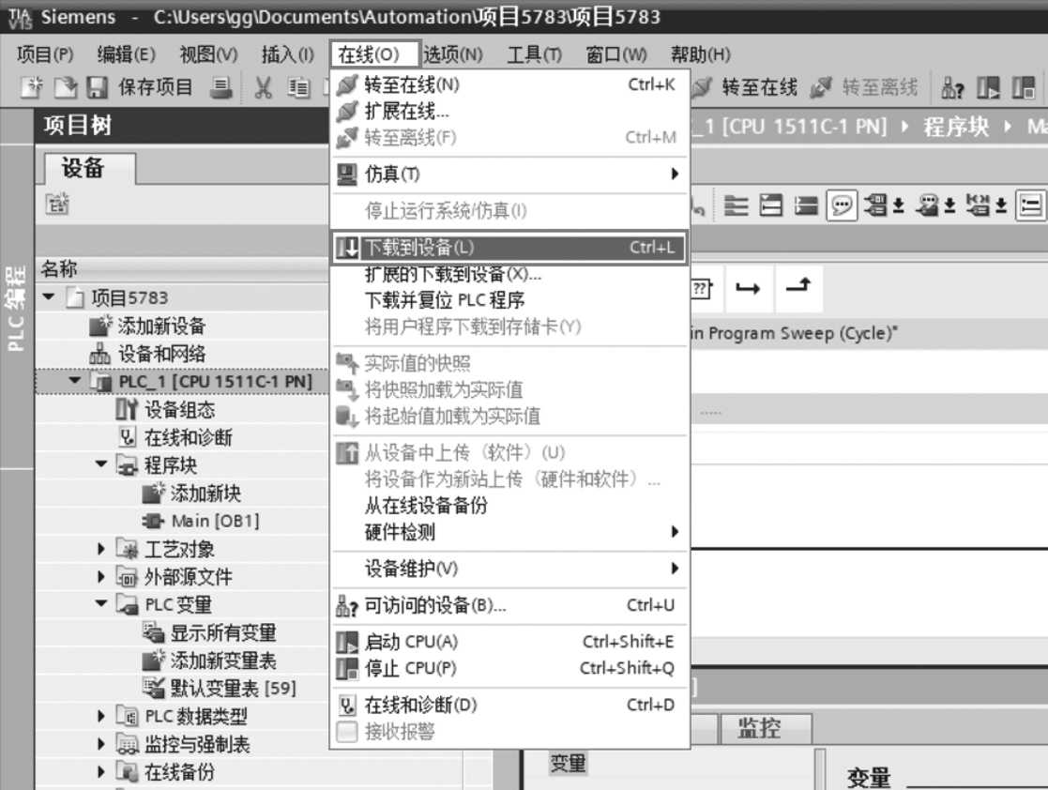Choose 下载并复位 PLC 程序 entry
The image size is (1048, 790).
pyautogui.click(x=509, y=300)
